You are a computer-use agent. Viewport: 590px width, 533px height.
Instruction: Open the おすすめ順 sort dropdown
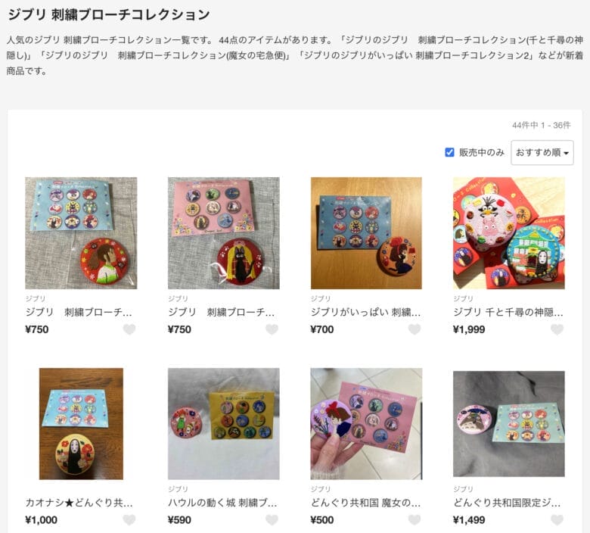click(542, 152)
